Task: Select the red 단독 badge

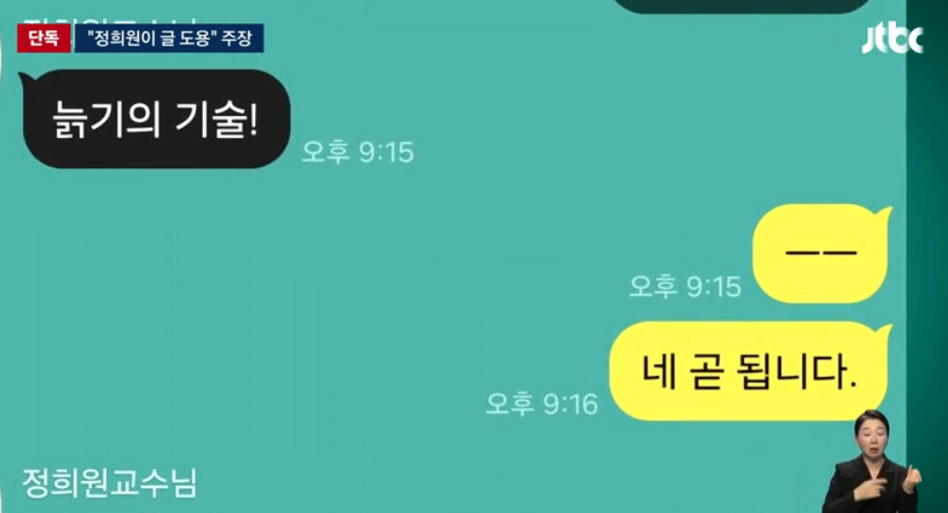Action: click(x=43, y=38)
